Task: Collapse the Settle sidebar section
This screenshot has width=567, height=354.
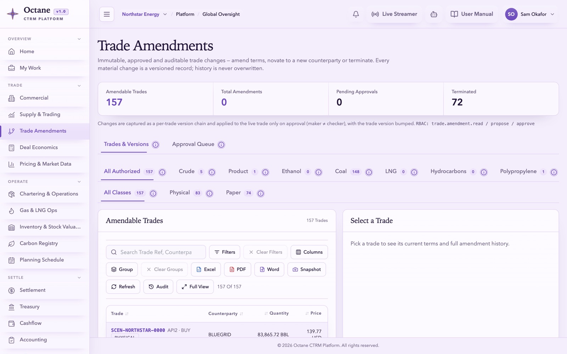Action: point(79,278)
